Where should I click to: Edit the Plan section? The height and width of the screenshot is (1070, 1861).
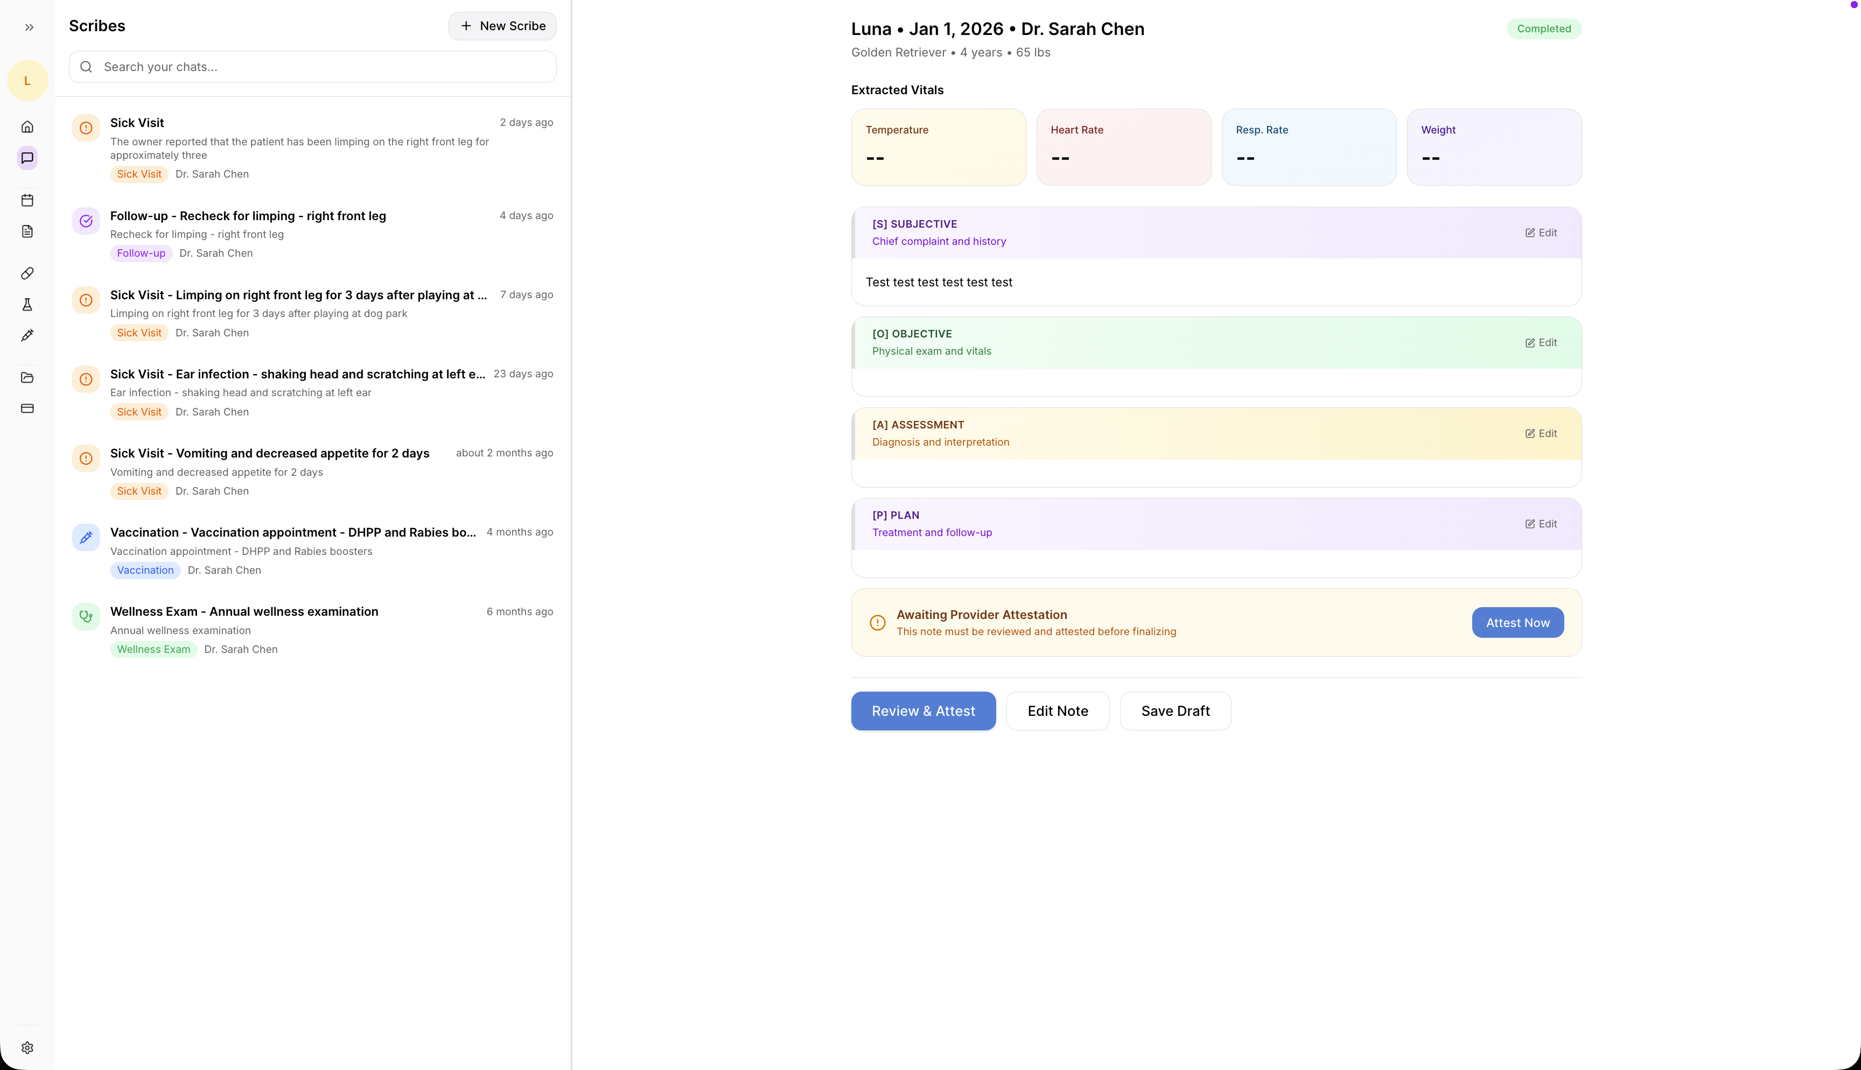pos(1541,524)
